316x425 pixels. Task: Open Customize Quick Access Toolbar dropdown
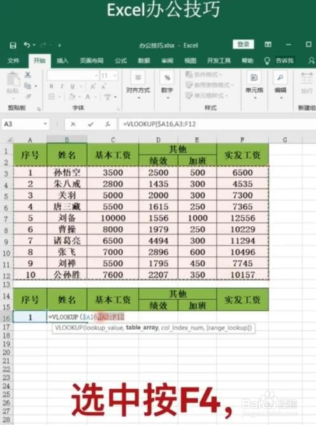point(59,45)
